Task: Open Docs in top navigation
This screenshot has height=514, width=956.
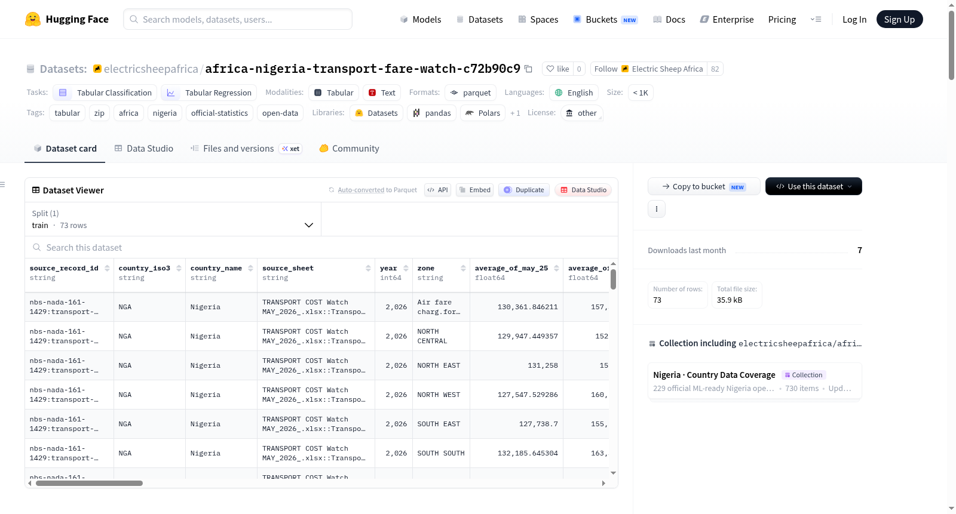Action: (669, 19)
